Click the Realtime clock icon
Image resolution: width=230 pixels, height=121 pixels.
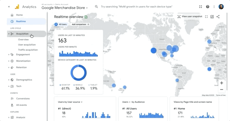coord(12,21)
